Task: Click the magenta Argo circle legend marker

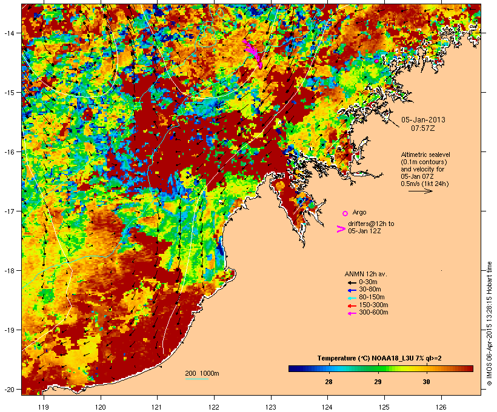Action: (x=345, y=213)
